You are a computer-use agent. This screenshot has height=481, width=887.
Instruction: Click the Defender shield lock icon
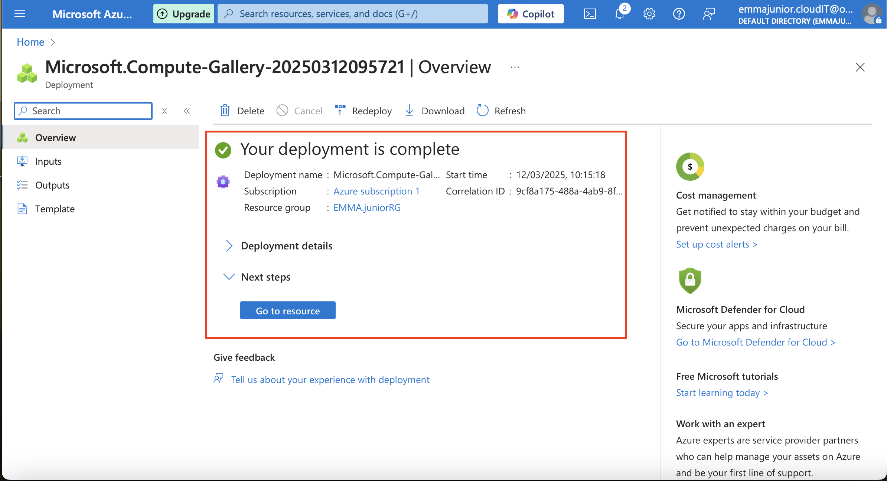tap(690, 281)
